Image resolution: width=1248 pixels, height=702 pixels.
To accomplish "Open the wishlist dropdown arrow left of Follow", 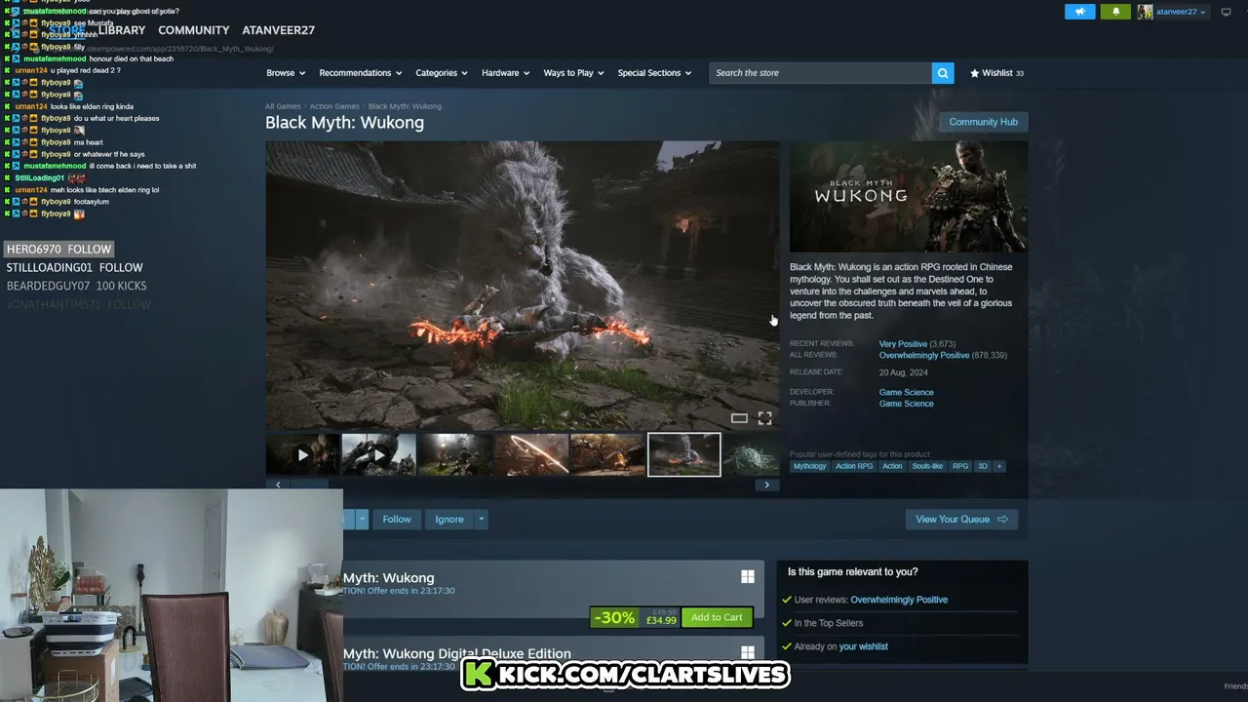I will 361,519.
